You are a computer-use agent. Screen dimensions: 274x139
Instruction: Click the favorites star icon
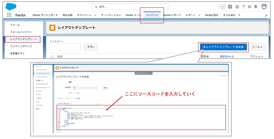[219, 6]
